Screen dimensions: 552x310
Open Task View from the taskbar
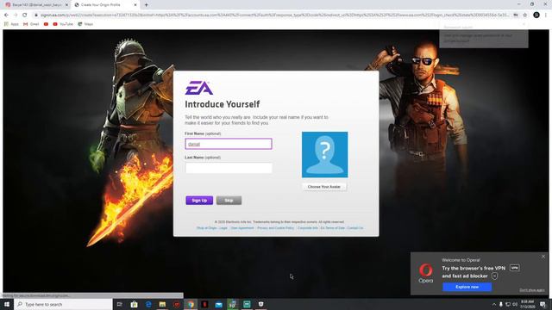120,304
